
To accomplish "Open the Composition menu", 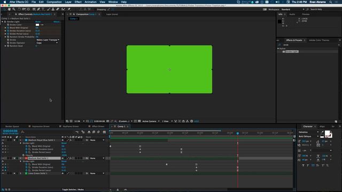I will (54, 2).
